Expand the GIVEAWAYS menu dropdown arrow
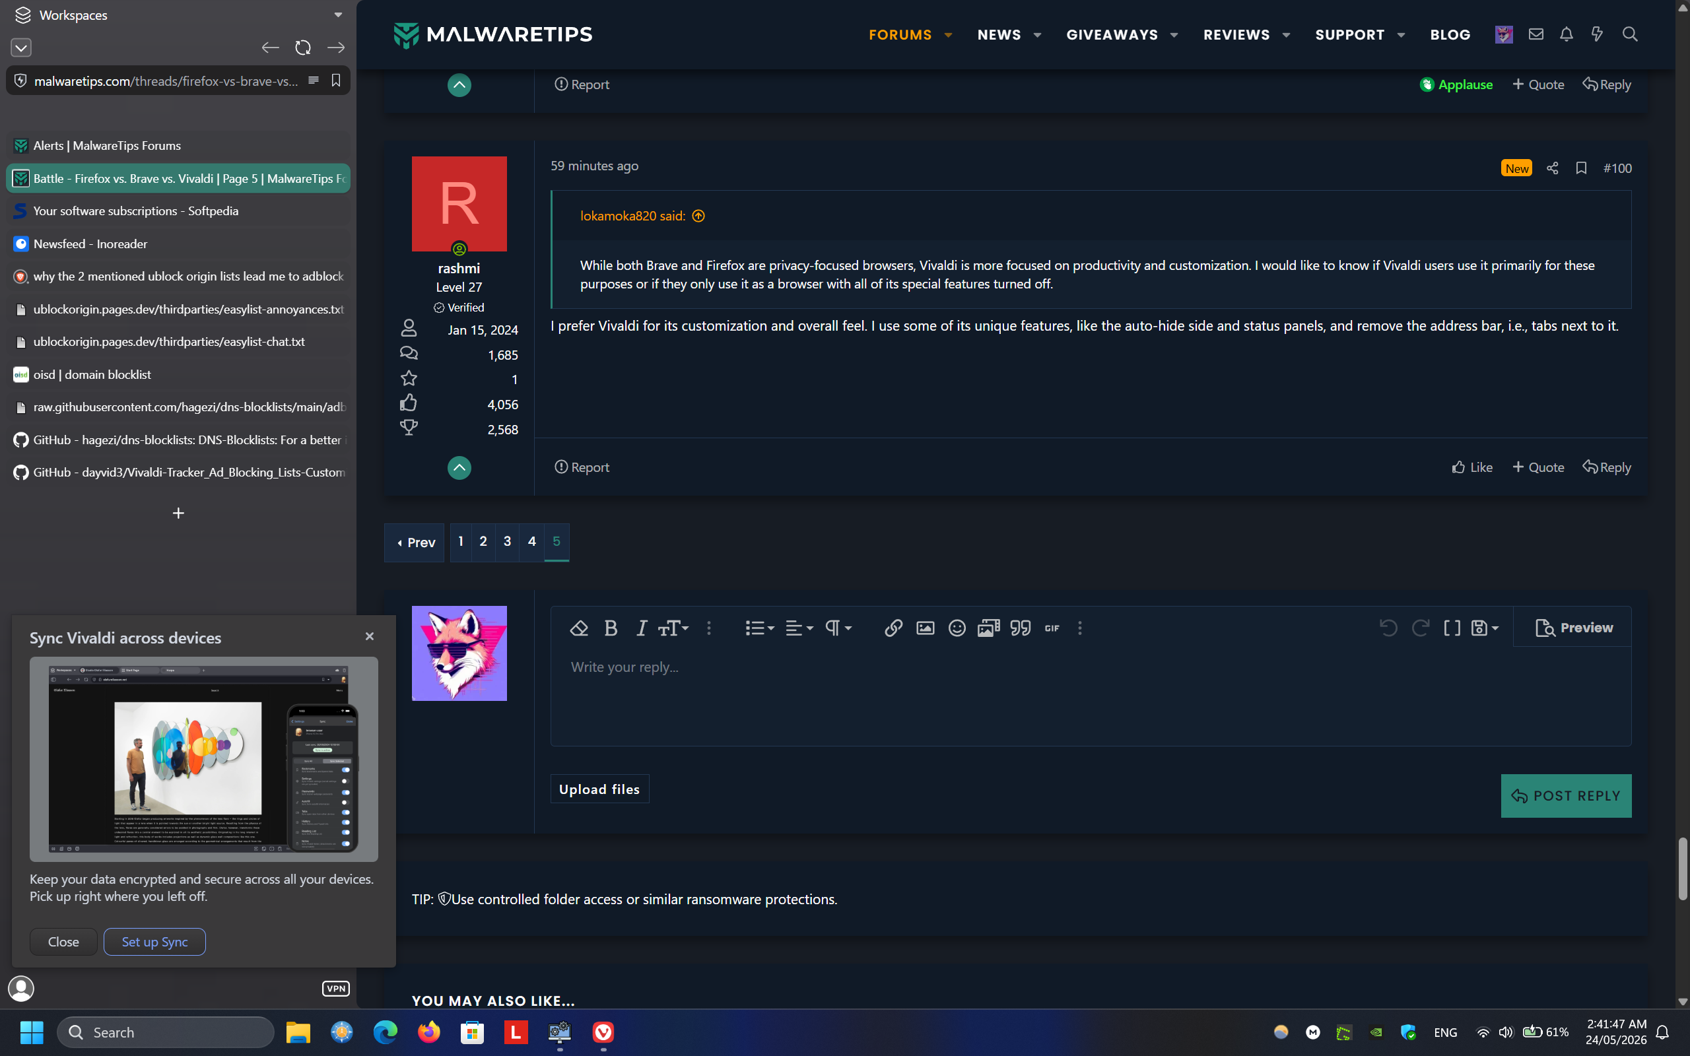The height and width of the screenshot is (1056, 1690). (x=1174, y=35)
